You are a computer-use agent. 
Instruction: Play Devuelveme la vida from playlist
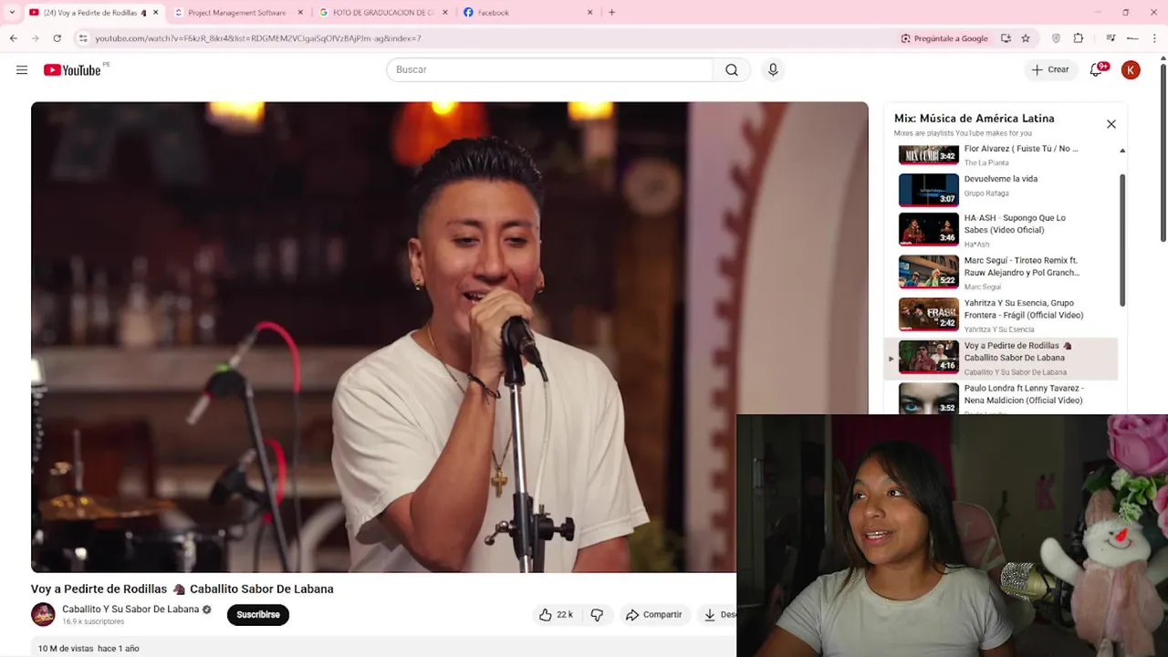(x=1001, y=190)
